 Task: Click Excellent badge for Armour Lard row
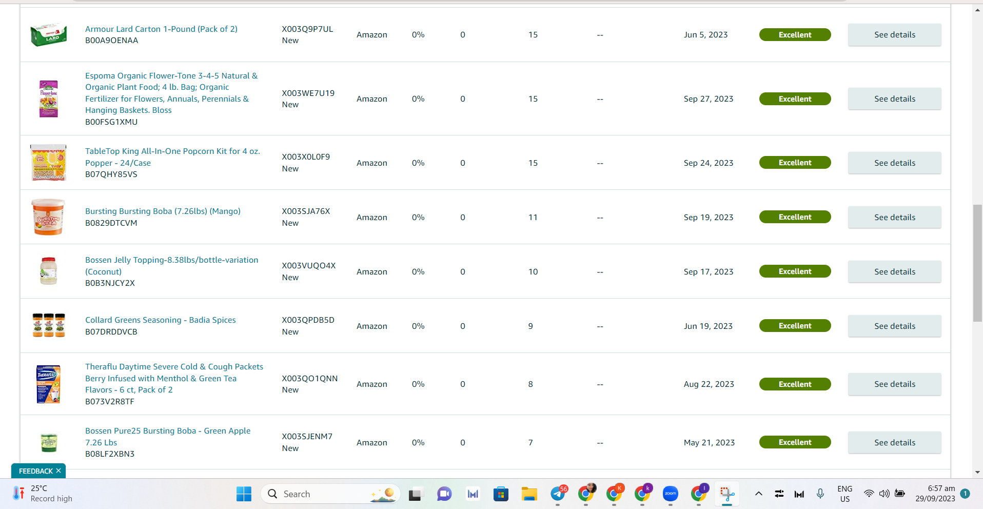[795, 35]
